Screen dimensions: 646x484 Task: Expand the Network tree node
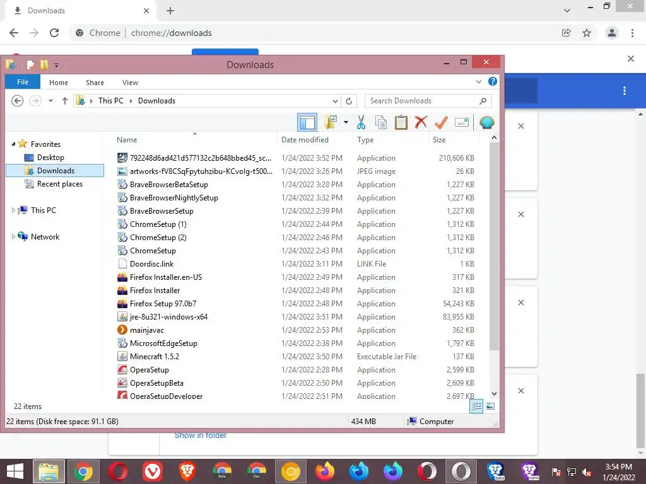coord(13,237)
